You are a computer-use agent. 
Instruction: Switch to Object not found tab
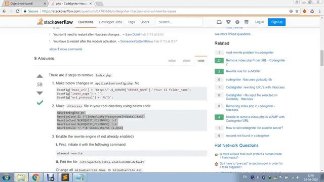click(x=24, y=4)
